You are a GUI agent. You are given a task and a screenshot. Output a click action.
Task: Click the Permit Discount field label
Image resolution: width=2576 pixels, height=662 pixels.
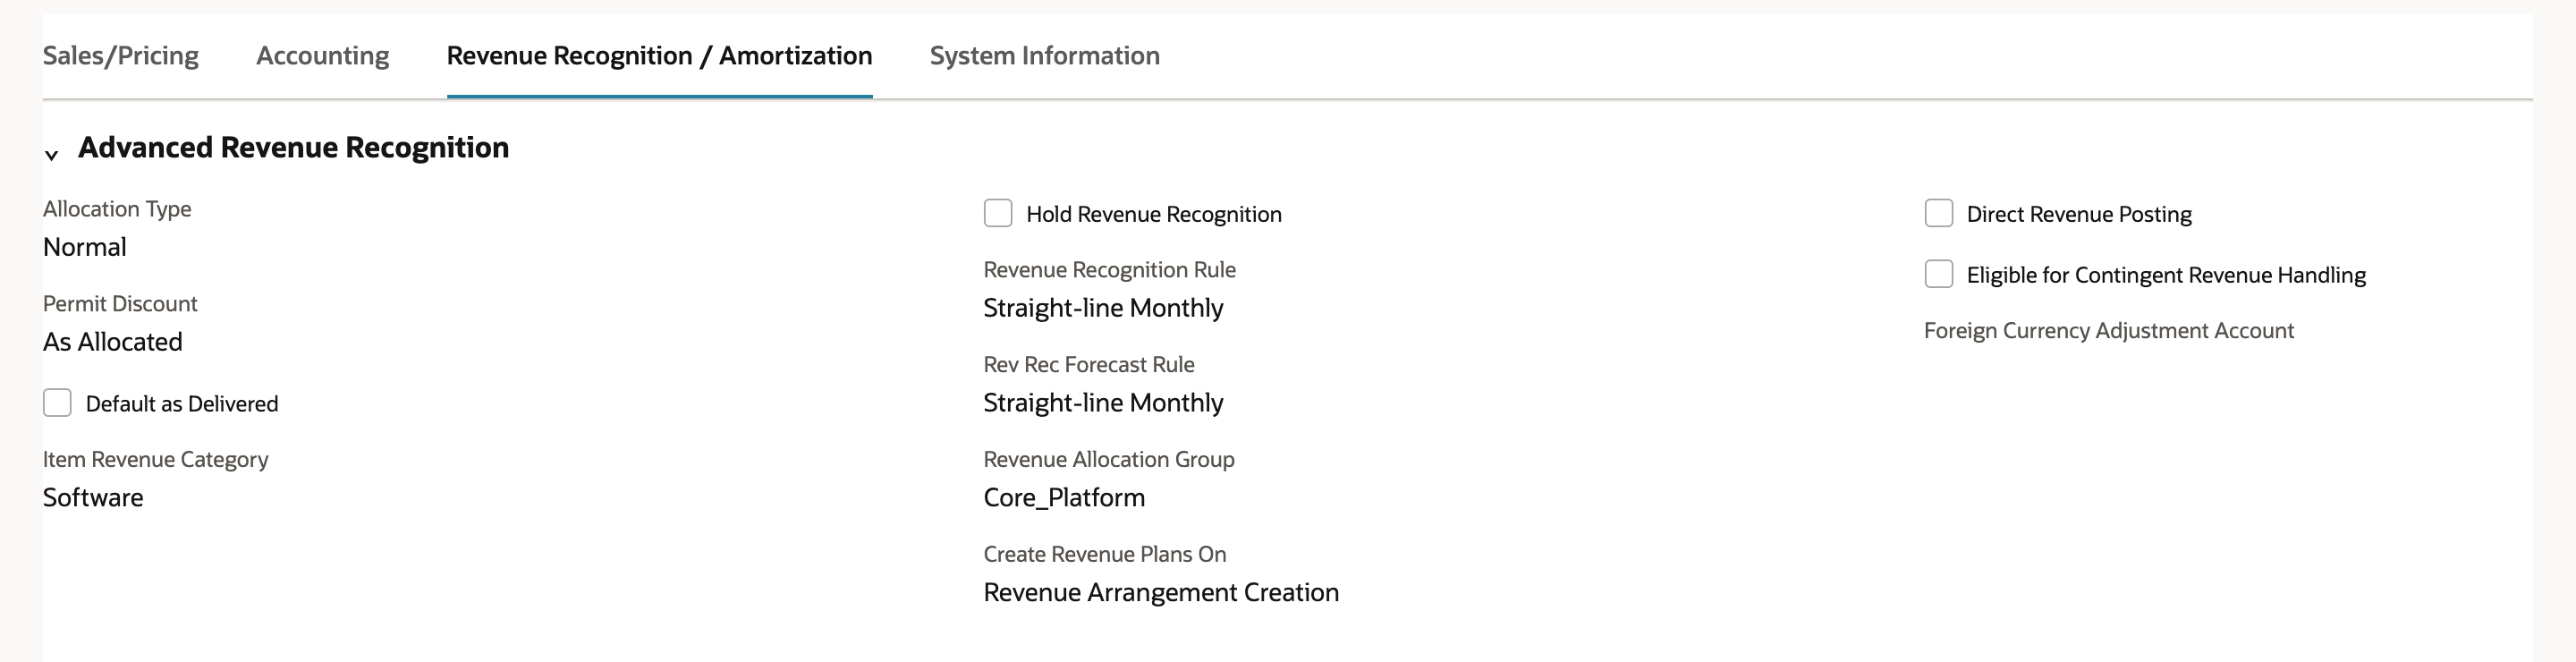coord(120,304)
